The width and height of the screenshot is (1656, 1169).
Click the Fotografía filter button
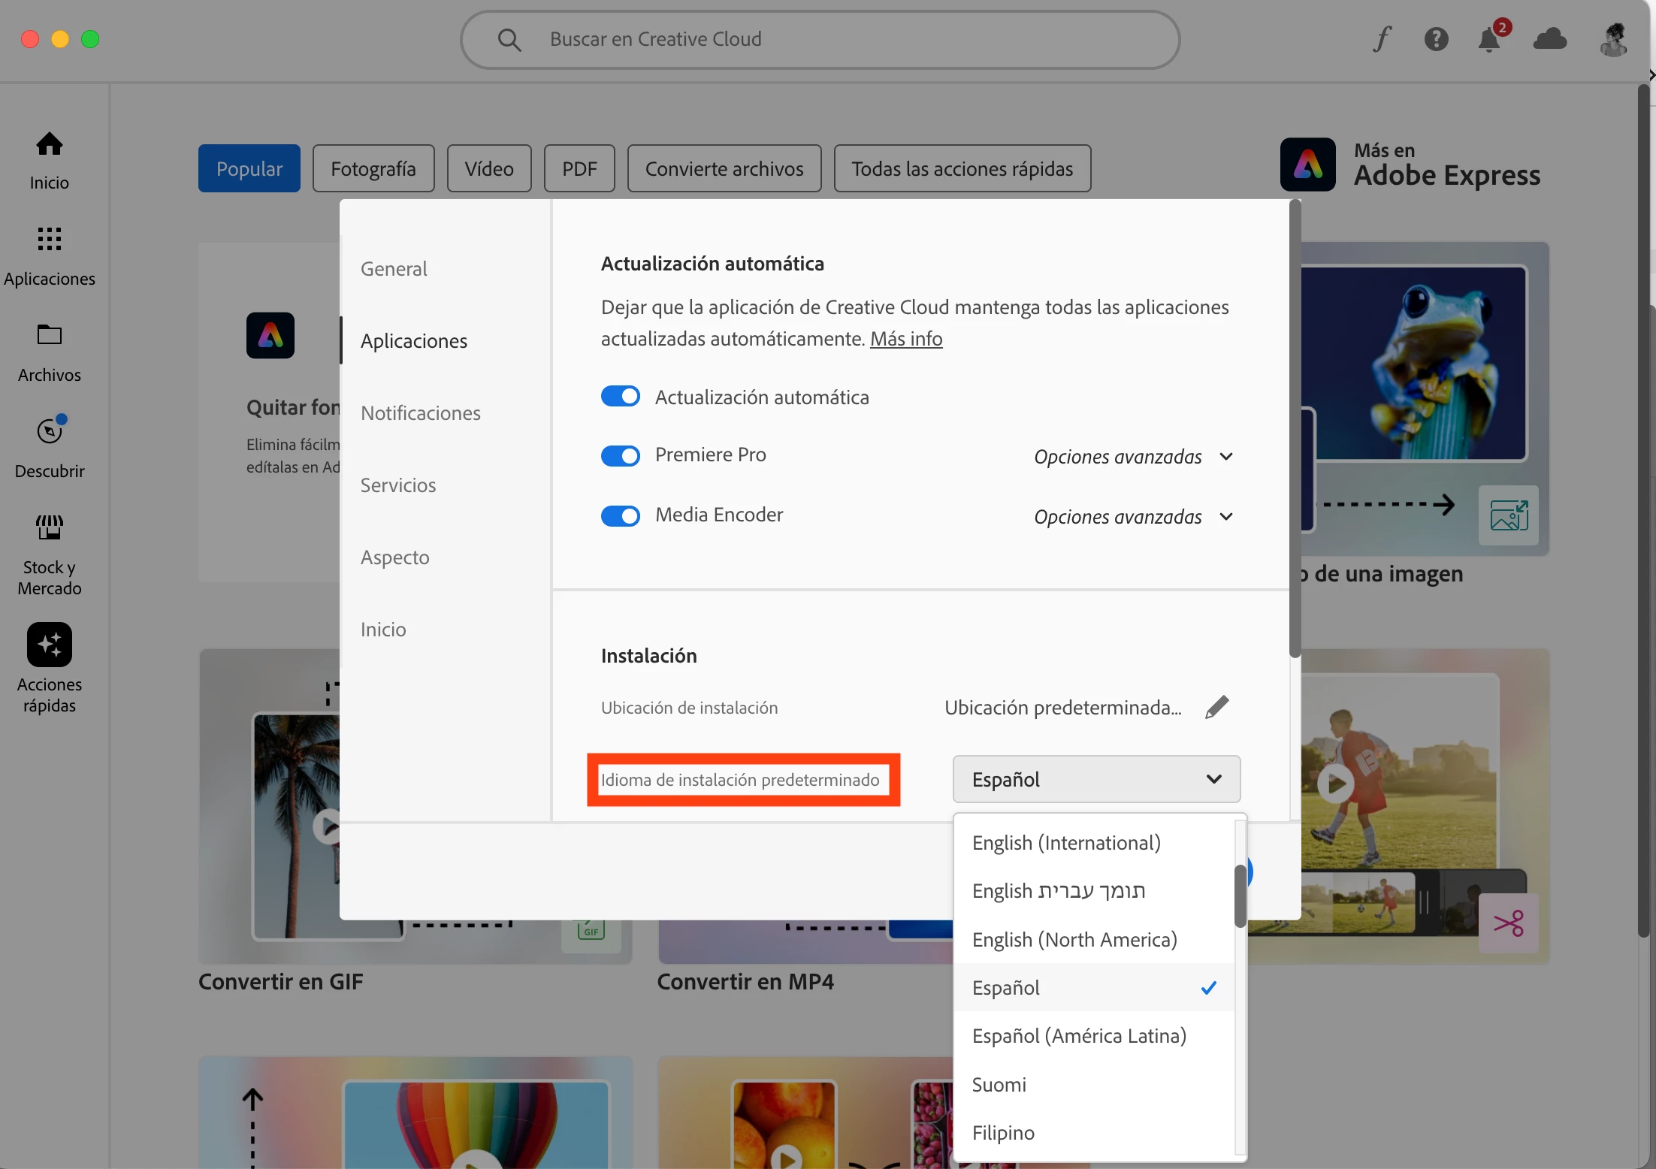(x=373, y=168)
